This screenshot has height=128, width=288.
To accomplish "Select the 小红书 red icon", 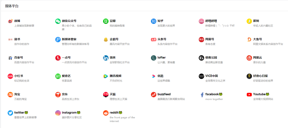I will (10, 76).
